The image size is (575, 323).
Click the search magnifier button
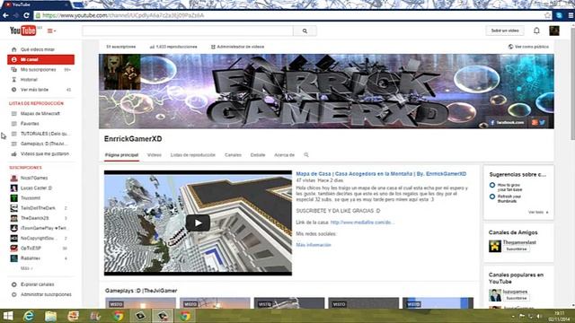[305, 31]
